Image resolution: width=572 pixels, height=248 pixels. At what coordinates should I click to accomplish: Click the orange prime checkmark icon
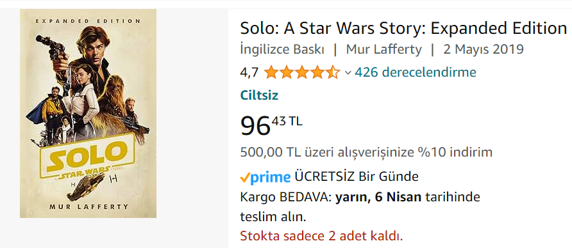pos(245,178)
